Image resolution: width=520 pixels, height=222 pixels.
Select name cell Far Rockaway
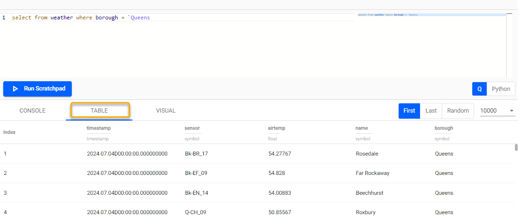pos(372,173)
